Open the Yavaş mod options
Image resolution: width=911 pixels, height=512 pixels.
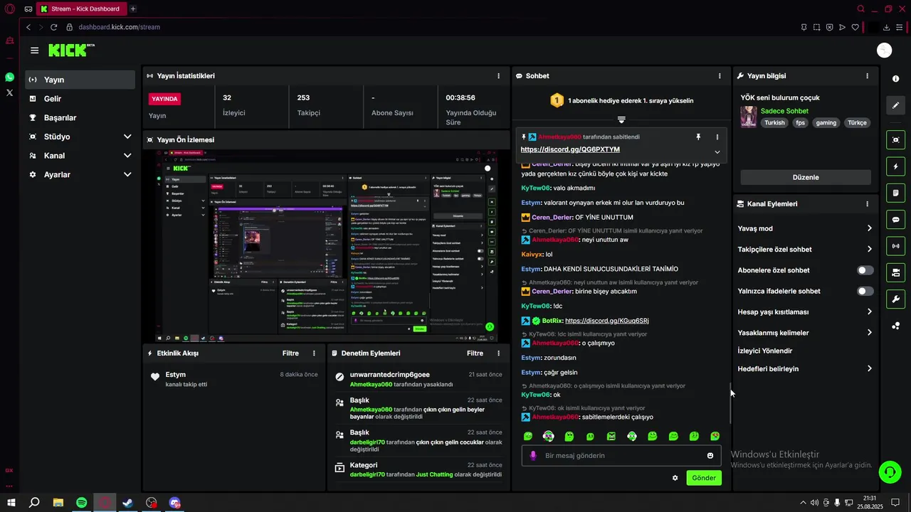pyautogui.click(x=805, y=228)
